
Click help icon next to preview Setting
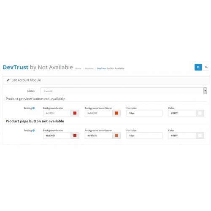[33, 108]
